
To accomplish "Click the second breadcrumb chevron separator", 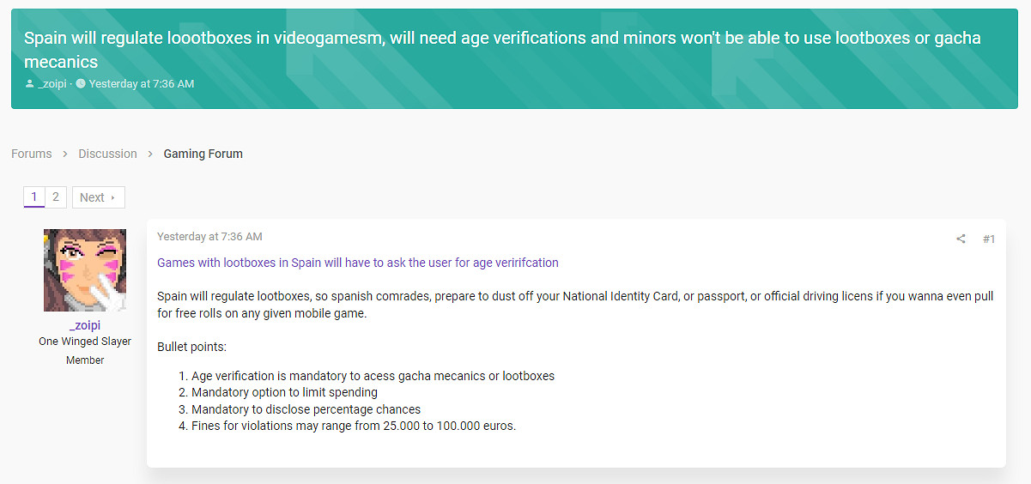I will click(x=150, y=154).
